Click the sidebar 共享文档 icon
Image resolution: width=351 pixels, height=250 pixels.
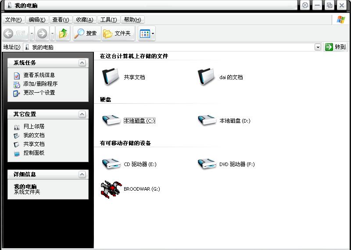coord(17,145)
